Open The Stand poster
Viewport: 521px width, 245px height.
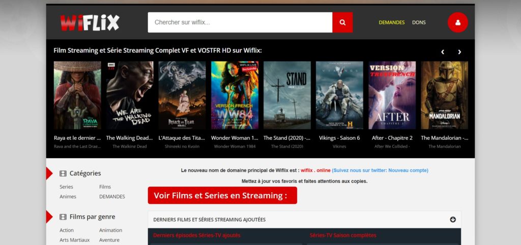tap(287, 95)
